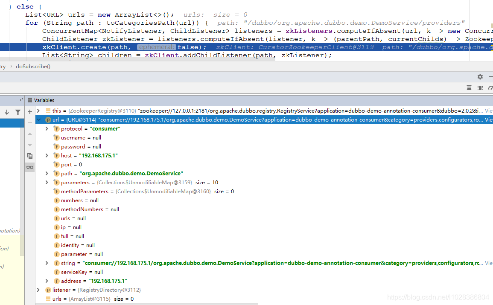Select the port = 0 row
This screenshot has width=493, height=305.
pyautogui.click(x=264, y=164)
